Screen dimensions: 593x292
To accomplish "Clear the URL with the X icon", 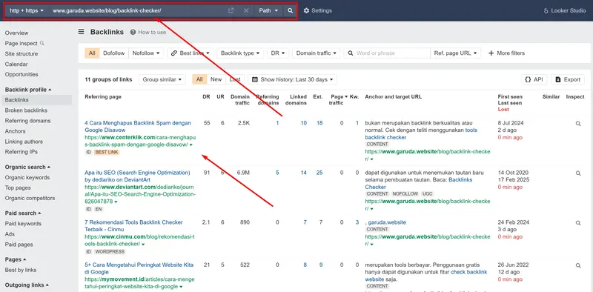I will [246, 10].
